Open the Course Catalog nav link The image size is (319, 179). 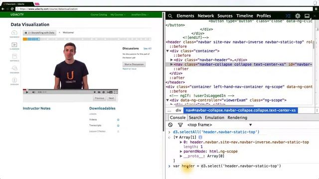pos(99,14)
